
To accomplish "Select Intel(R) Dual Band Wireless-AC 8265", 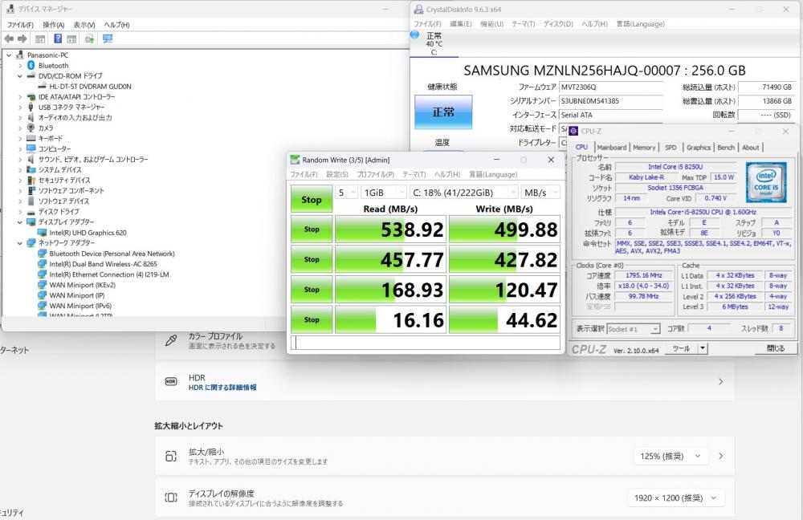I will [x=103, y=264].
